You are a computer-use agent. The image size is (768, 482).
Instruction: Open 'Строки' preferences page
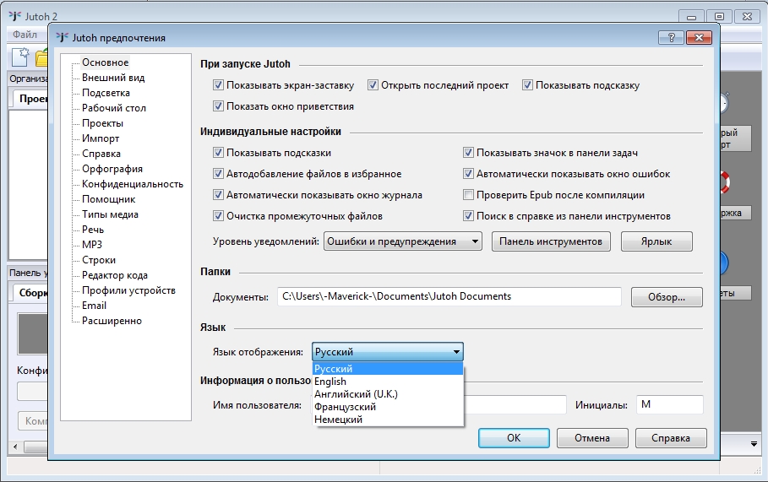(99, 260)
